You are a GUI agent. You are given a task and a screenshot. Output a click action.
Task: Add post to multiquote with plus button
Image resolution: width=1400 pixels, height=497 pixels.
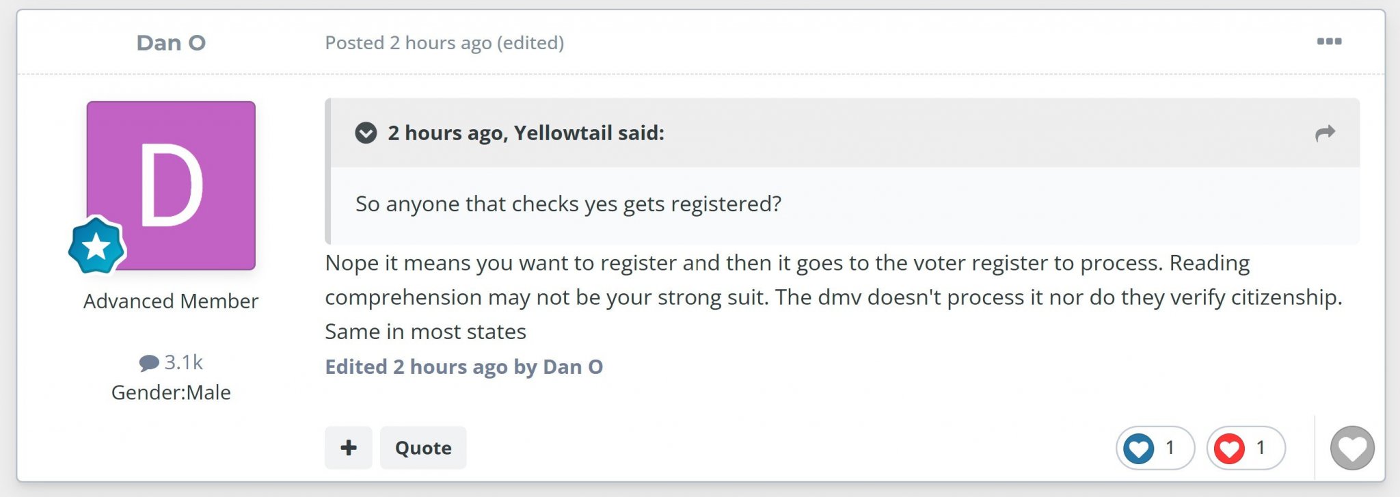[349, 448]
